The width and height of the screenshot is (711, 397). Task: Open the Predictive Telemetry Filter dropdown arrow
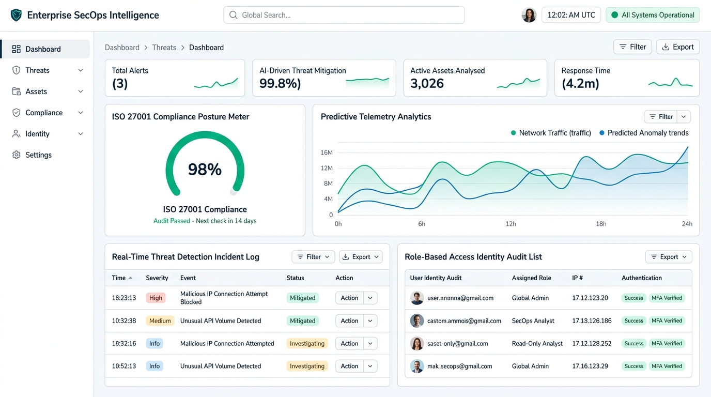point(684,117)
